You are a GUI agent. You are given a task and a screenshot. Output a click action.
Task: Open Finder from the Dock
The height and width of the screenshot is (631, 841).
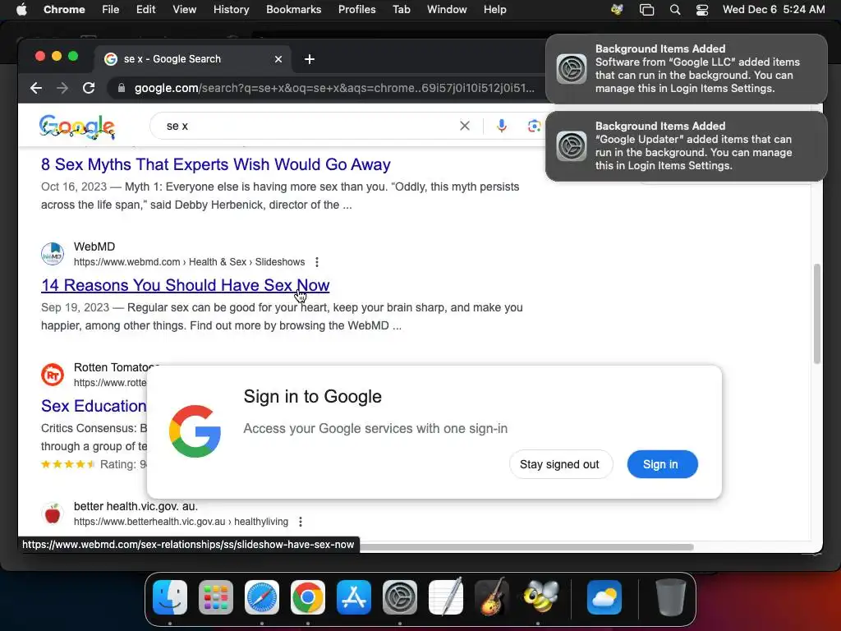point(170,597)
